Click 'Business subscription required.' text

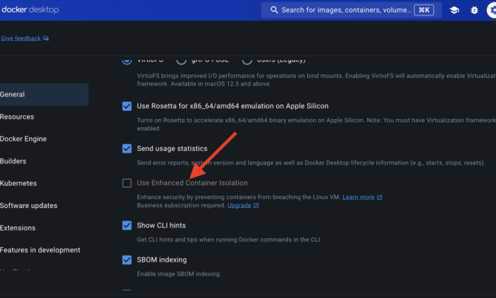(181, 205)
